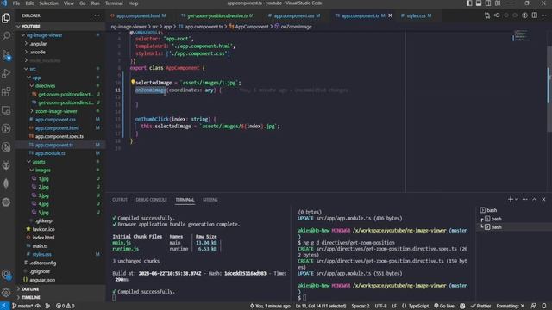This screenshot has width=552, height=310.
Task: Click the new terminal plus icon
Action: (x=510, y=199)
